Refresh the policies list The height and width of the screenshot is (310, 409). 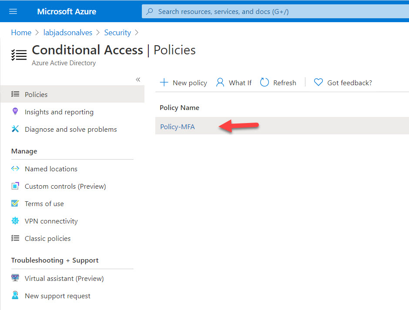tap(278, 83)
